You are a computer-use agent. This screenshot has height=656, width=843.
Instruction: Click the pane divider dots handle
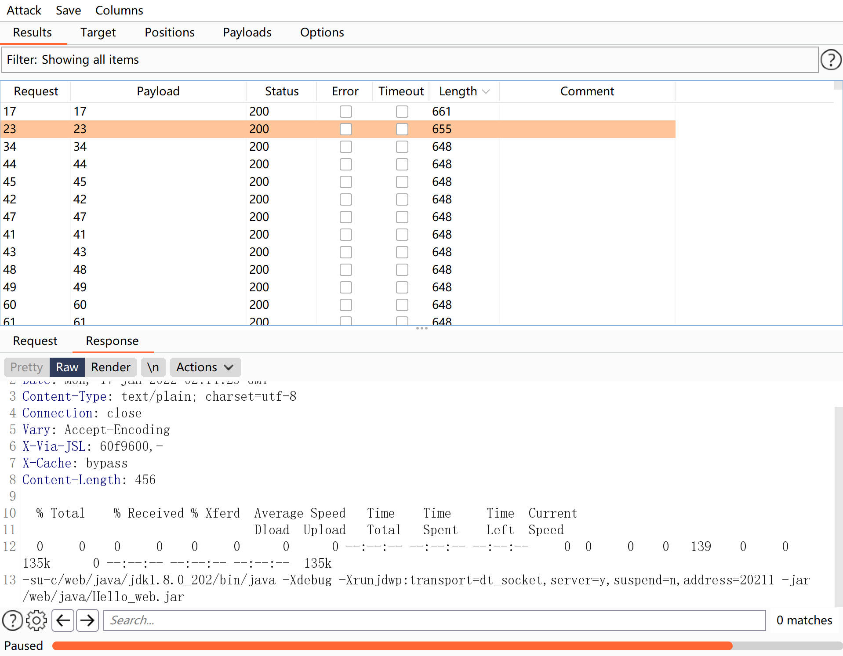coord(421,328)
